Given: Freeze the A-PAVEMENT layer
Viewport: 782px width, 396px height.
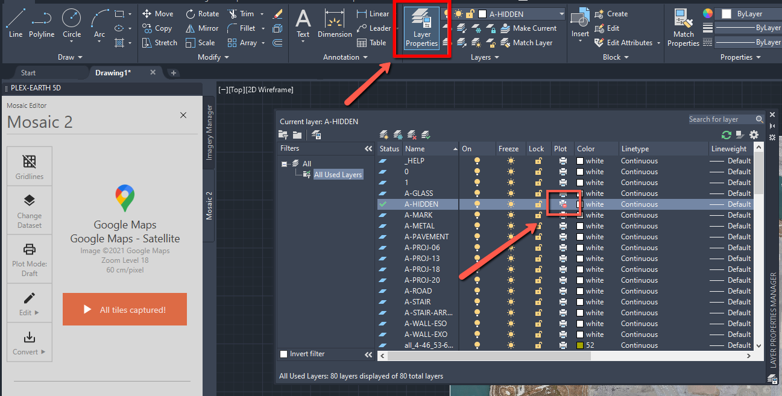Looking at the screenshot, I should (x=511, y=237).
